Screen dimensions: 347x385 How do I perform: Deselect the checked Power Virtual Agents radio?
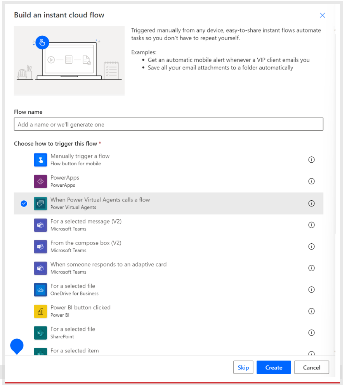pos(24,203)
